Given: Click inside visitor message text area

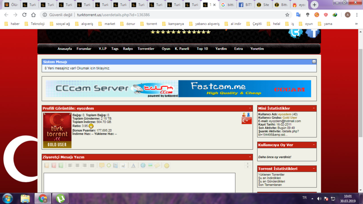Looking at the screenshot, I should 140,183.
